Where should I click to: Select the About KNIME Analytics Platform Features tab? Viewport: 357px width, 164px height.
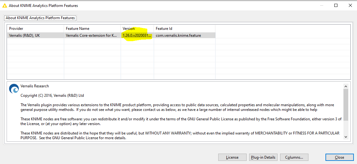click(x=40, y=18)
